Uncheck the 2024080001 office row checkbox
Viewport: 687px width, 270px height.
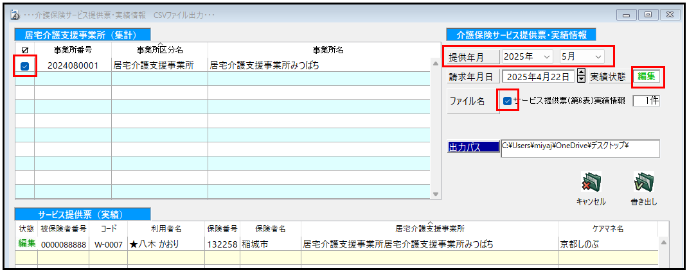[x=24, y=65]
